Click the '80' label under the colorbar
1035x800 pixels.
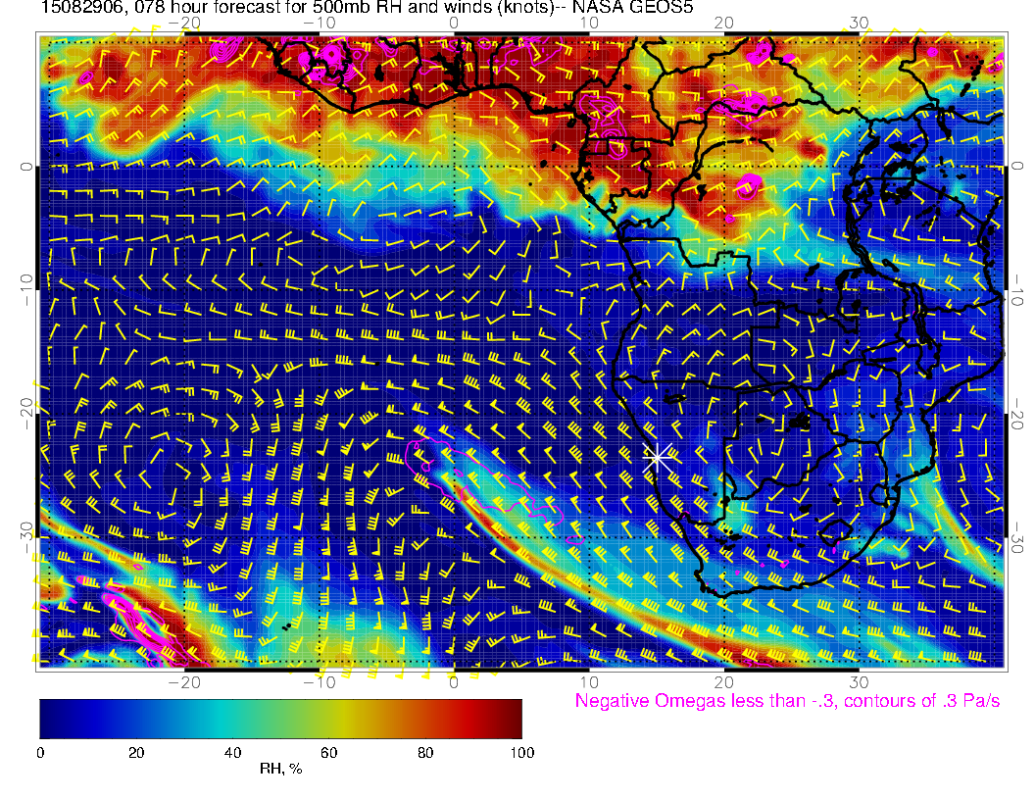pos(425,753)
